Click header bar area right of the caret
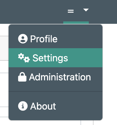Image resolution: width=117 pixels, height=125 pixels. (x=103, y=11)
